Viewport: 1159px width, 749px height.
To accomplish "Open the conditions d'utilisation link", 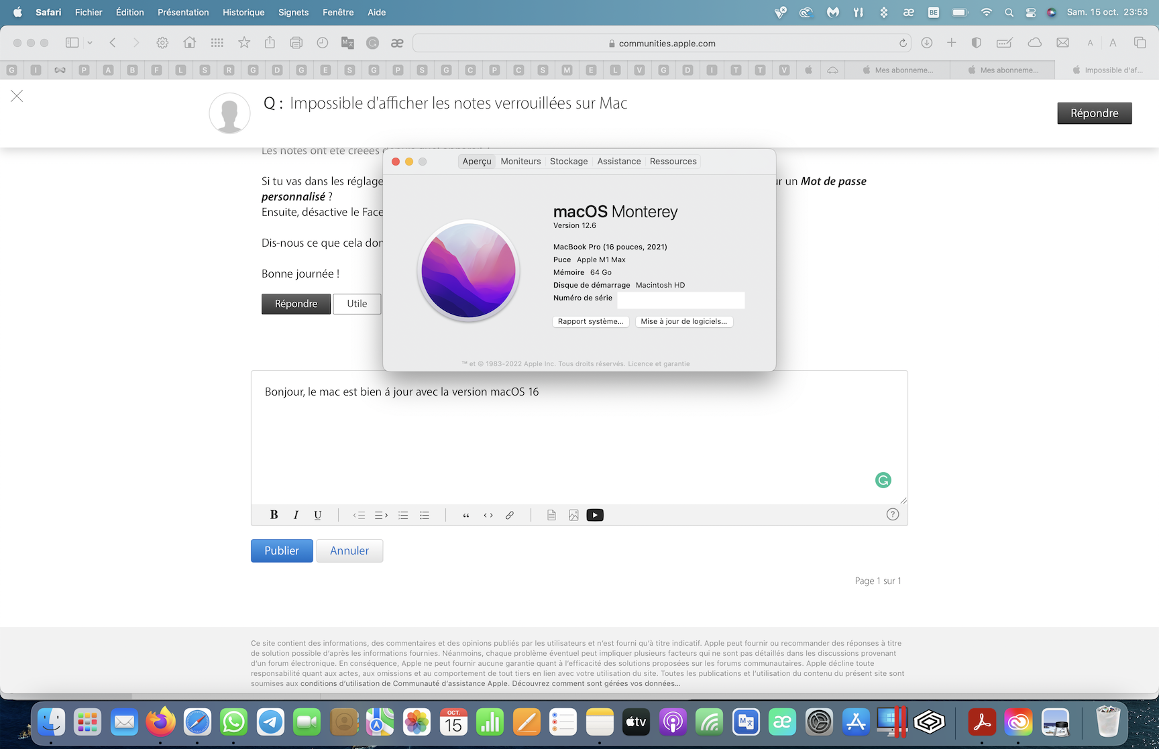I will pos(404,684).
